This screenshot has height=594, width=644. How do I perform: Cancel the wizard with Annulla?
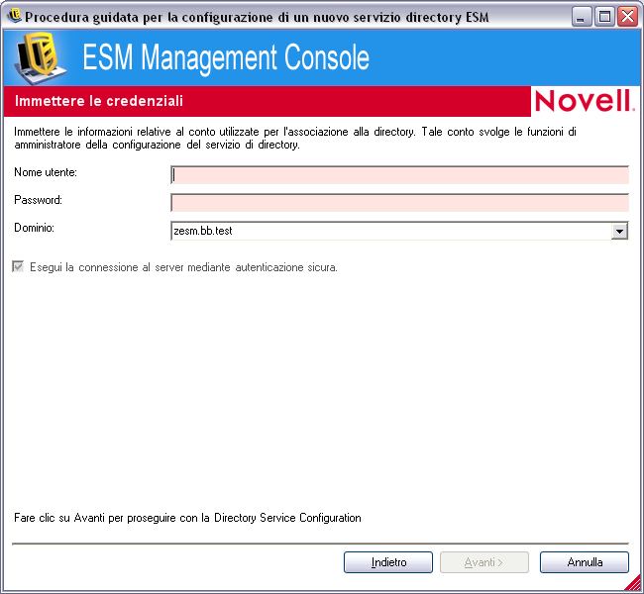[584, 562]
